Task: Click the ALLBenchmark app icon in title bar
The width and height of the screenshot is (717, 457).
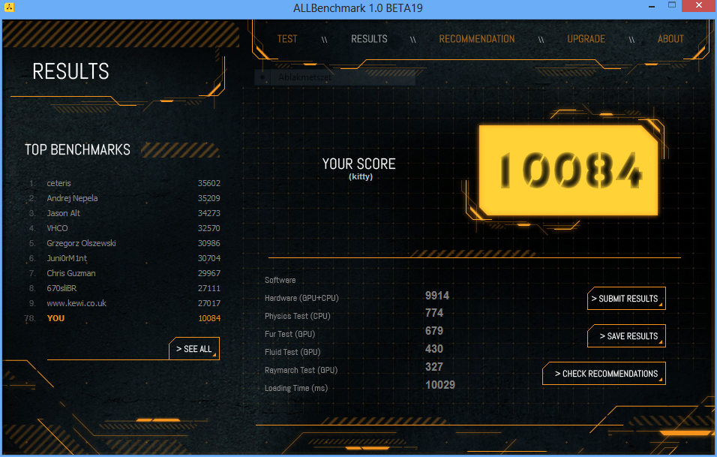Action: 9,8
